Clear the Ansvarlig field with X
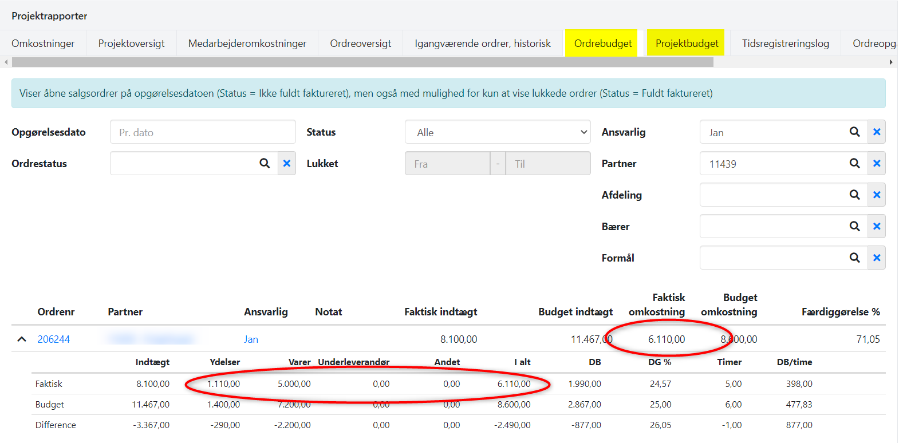899x443 pixels. coord(876,132)
